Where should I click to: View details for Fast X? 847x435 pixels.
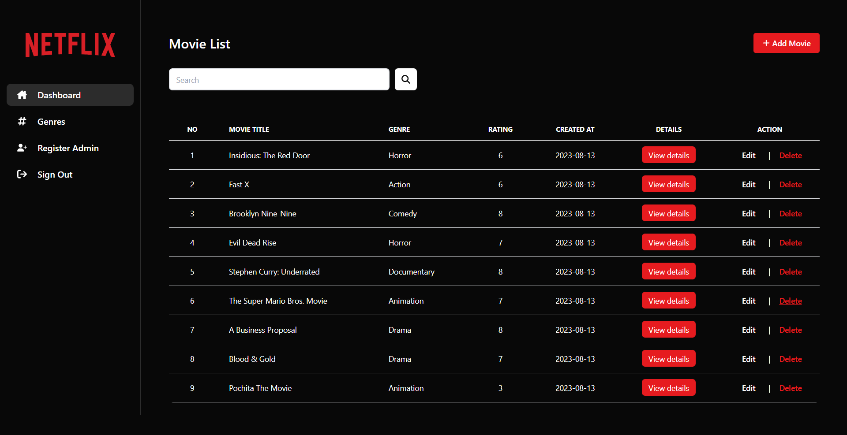(x=669, y=184)
